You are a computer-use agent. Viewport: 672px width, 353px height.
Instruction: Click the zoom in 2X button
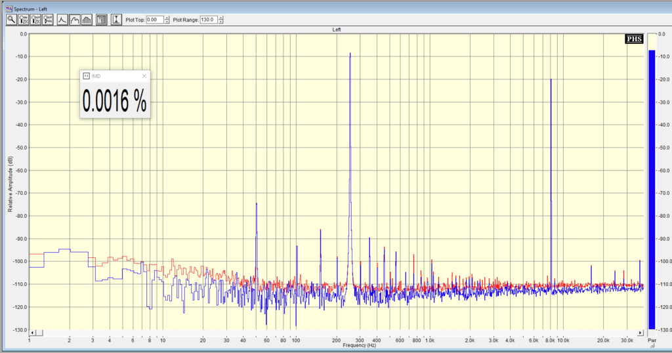point(24,20)
